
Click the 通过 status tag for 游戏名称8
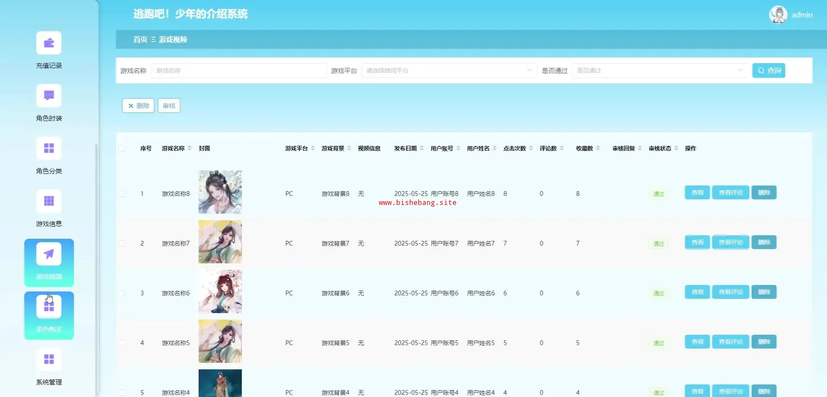tap(658, 194)
